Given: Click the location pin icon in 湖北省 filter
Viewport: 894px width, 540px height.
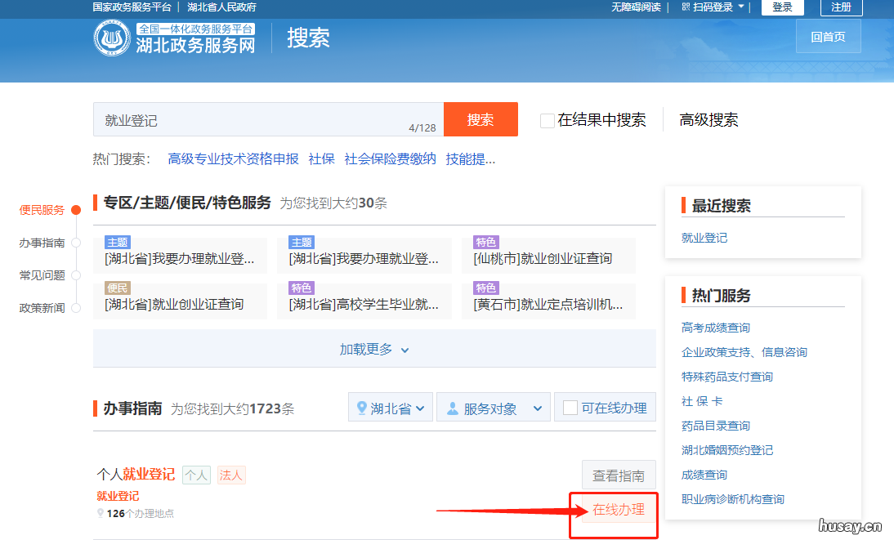Looking at the screenshot, I should pos(364,406).
